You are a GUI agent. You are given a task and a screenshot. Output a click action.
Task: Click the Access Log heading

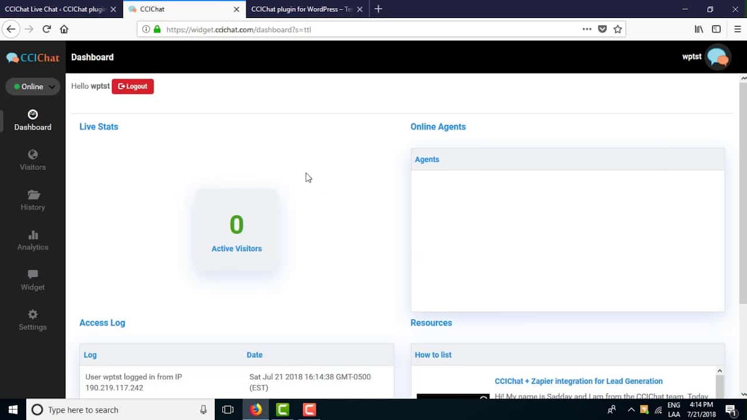102,323
